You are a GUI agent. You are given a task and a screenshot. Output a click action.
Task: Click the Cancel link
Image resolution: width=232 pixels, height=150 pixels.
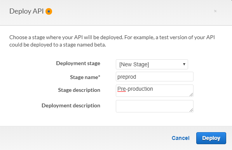181,138
